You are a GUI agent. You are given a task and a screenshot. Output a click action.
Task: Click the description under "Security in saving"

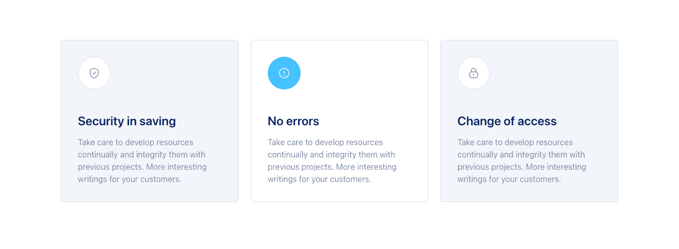[x=142, y=161]
